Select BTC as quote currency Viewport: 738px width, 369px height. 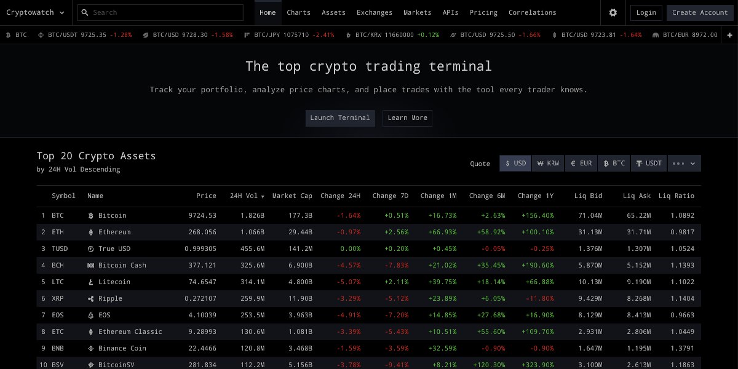click(x=614, y=163)
